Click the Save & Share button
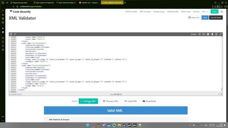228x128 pixels. tap(216, 17)
